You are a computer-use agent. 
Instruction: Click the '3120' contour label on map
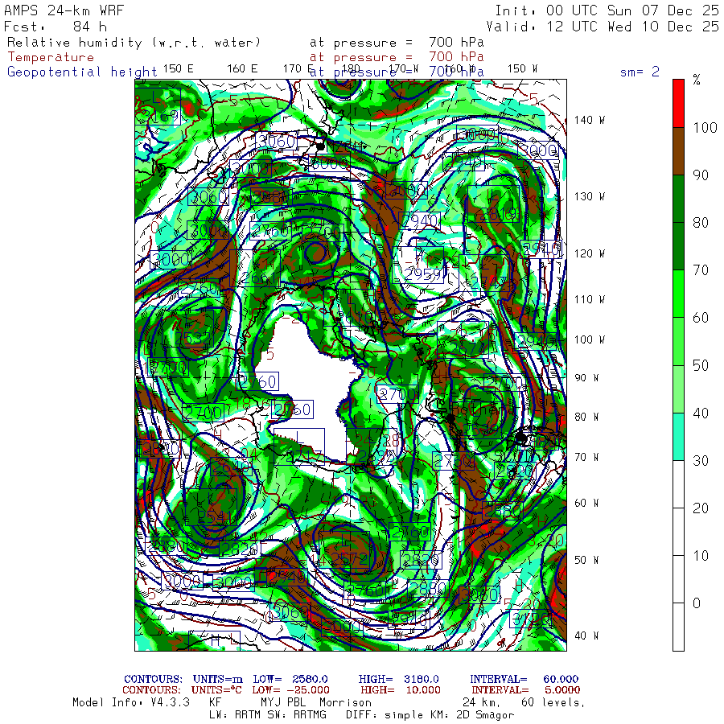(x=531, y=619)
